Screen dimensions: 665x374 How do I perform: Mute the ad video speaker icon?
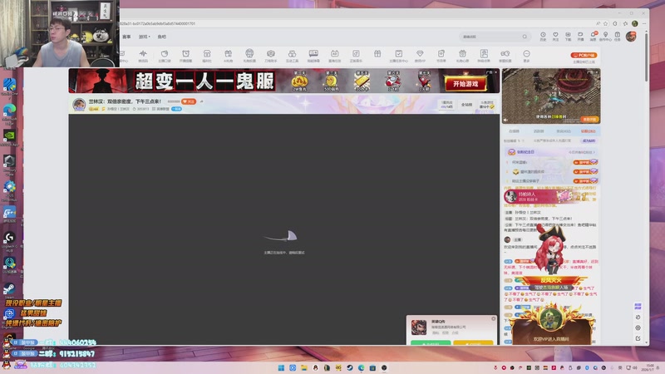(505, 120)
